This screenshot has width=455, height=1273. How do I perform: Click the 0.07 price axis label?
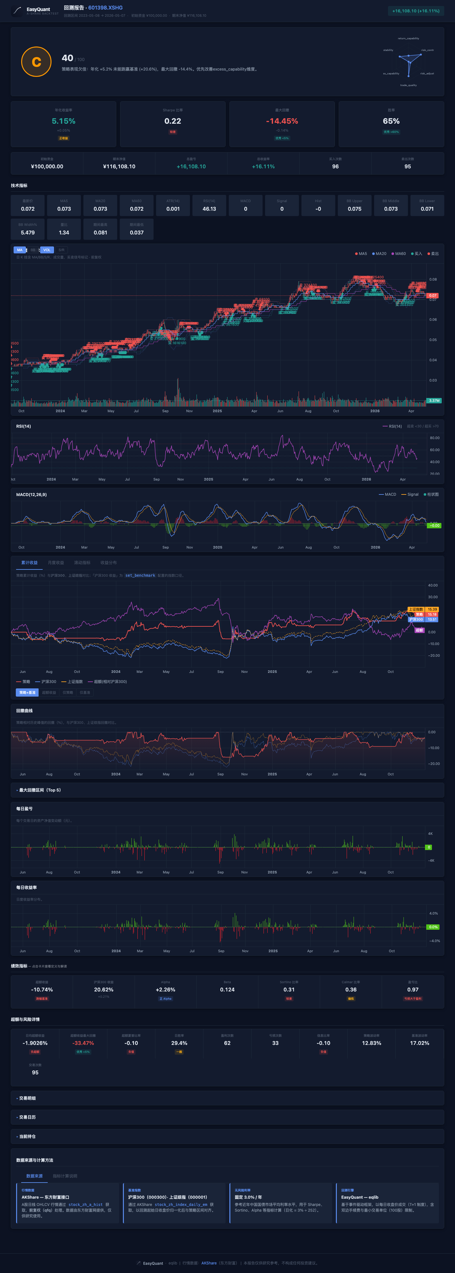(433, 295)
